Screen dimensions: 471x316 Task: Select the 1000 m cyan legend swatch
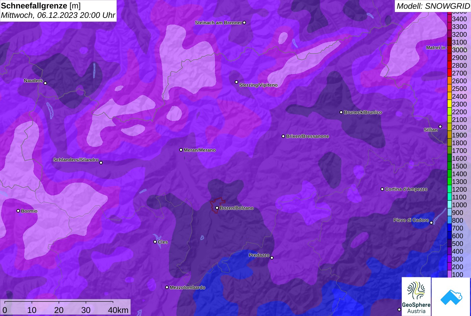449,205
